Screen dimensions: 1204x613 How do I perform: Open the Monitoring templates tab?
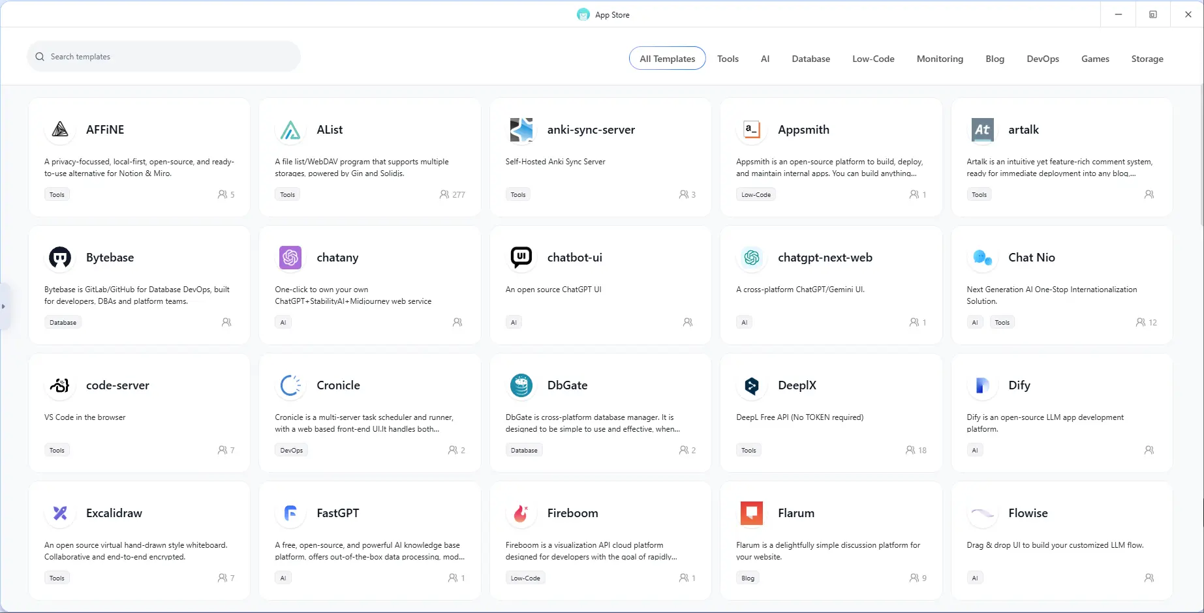(939, 59)
